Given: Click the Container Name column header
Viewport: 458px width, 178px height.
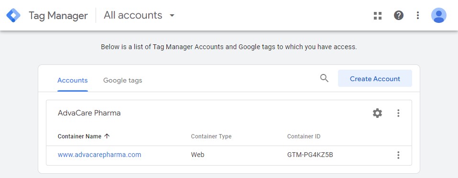Looking at the screenshot, I should click(79, 136).
